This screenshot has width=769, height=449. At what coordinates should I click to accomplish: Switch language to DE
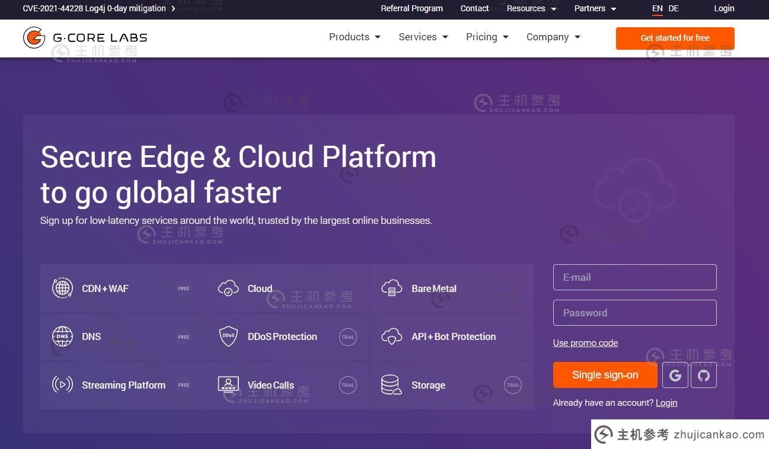click(674, 8)
